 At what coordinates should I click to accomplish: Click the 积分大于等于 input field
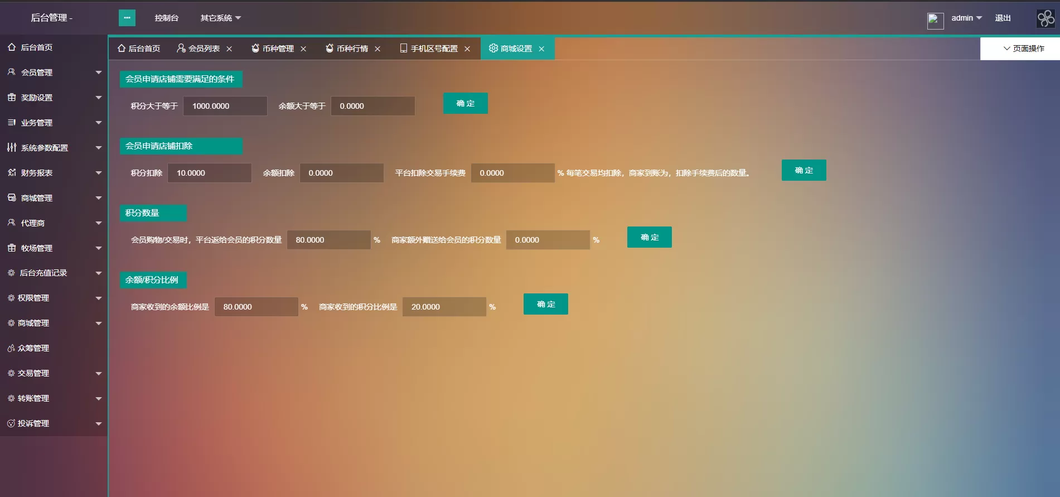pyautogui.click(x=225, y=106)
